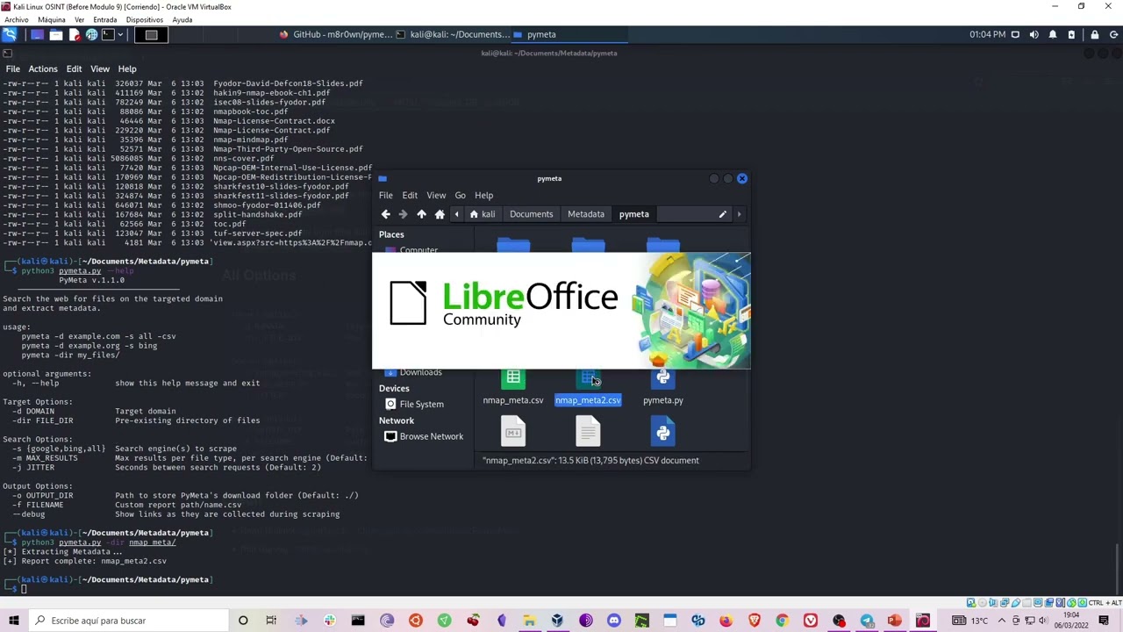
Task: Switch to the pymeta file manager window button
Action: tap(569, 34)
